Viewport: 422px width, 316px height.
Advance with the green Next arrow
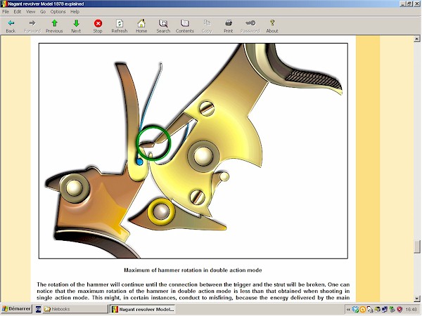click(x=76, y=27)
